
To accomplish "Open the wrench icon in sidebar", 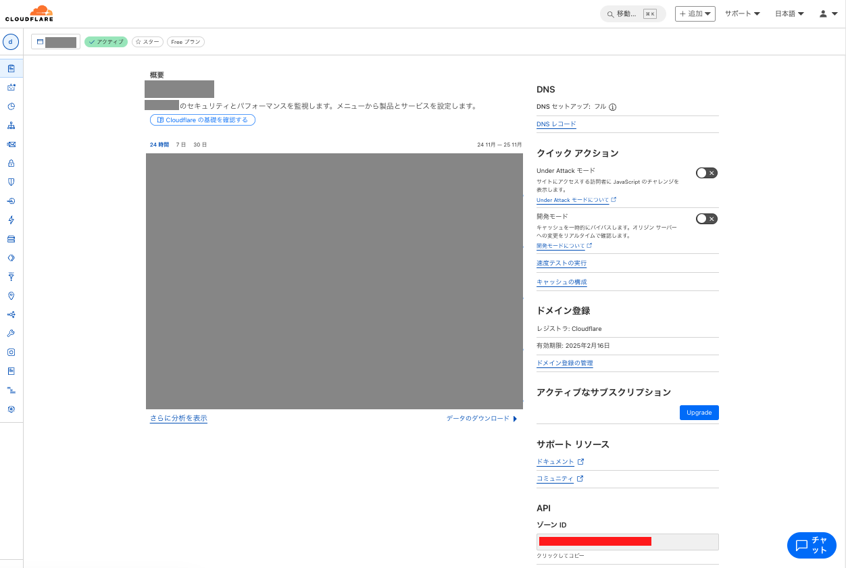I will (x=11, y=334).
